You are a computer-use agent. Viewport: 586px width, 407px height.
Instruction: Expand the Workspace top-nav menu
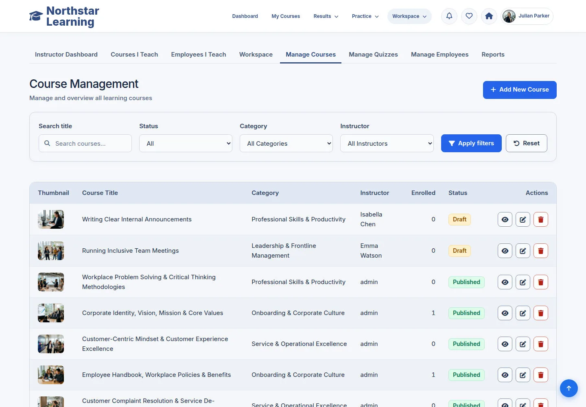409,16
